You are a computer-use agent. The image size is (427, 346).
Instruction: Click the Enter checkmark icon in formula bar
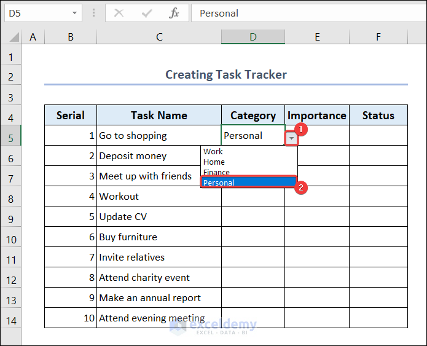[x=147, y=13]
